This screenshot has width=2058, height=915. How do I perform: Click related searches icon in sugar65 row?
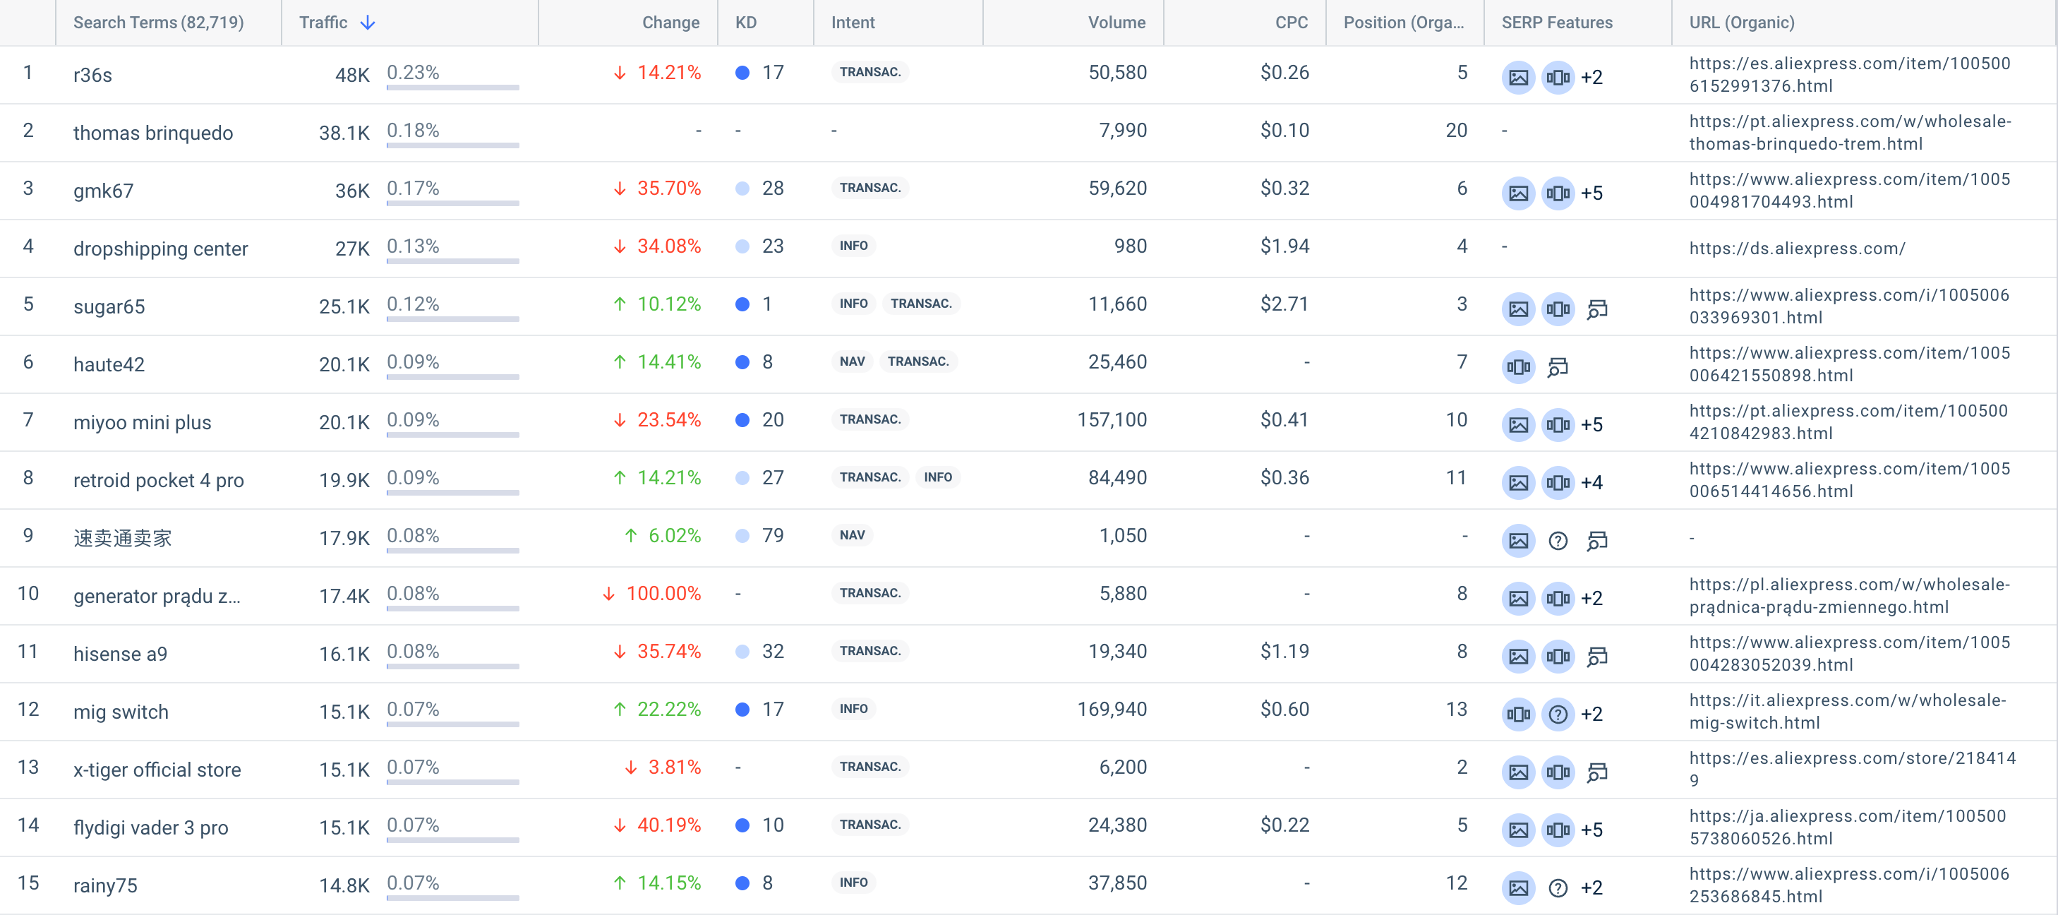1596,309
